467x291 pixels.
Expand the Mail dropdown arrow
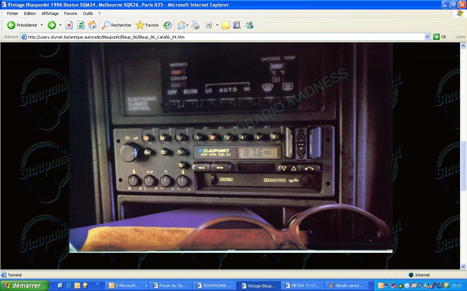(x=188, y=25)
